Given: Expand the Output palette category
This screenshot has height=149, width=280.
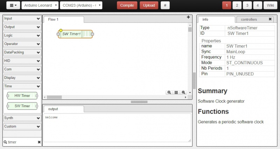Looking at the screenshot, I should tap(22, 27).
